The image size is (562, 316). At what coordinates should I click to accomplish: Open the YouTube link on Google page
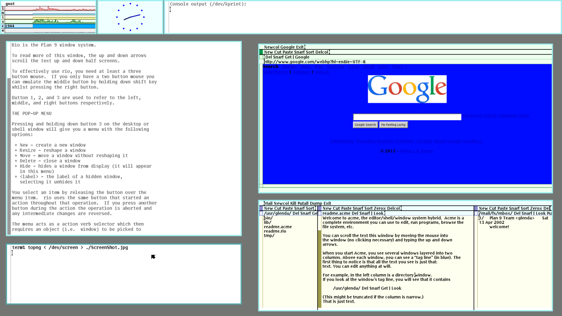pos(335,67)
